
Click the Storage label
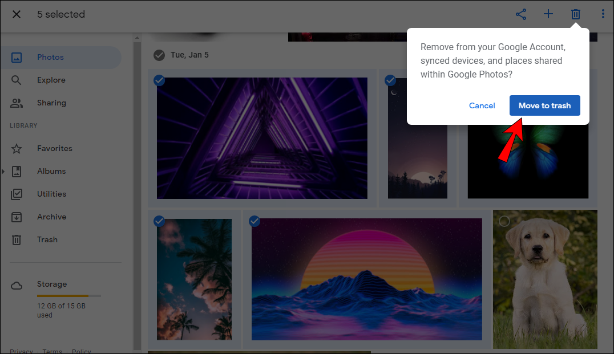(x=52, y=284)
